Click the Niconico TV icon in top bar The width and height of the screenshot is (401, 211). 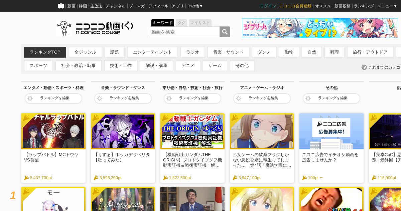coord(61,6)
